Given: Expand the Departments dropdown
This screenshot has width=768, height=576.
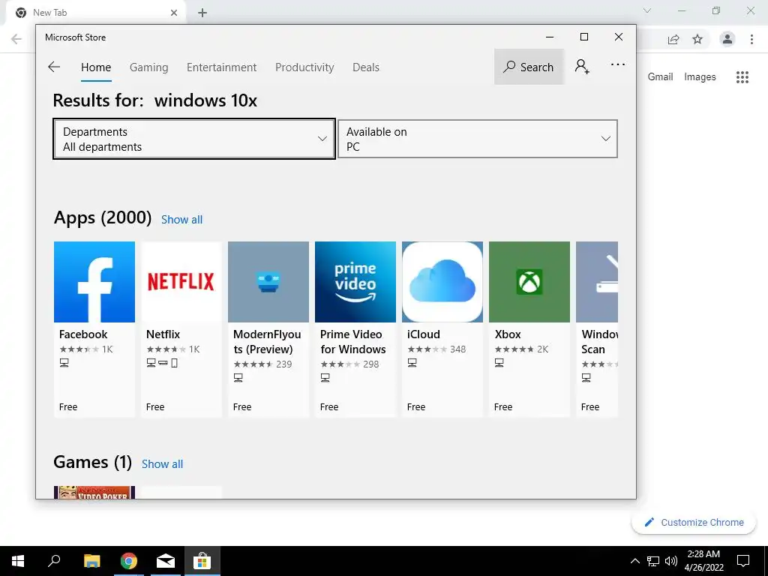Looking at the screenshot, I should click(194, 139).
